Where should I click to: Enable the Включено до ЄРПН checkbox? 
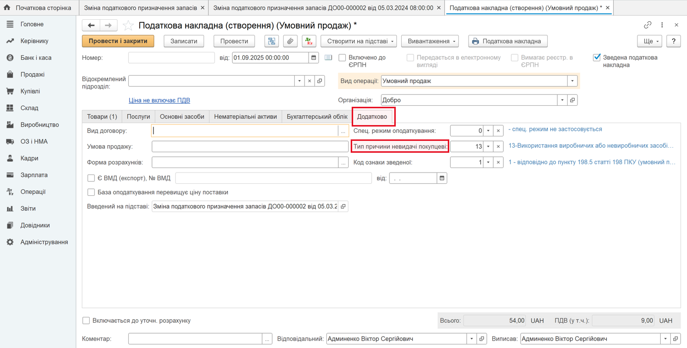click(342, 58)
